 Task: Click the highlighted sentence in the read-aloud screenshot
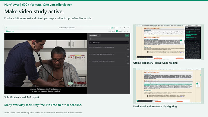coord(168,85)
